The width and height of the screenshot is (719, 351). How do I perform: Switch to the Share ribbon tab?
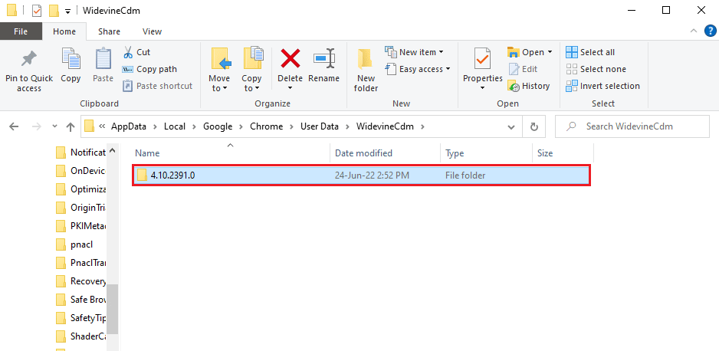109,31
